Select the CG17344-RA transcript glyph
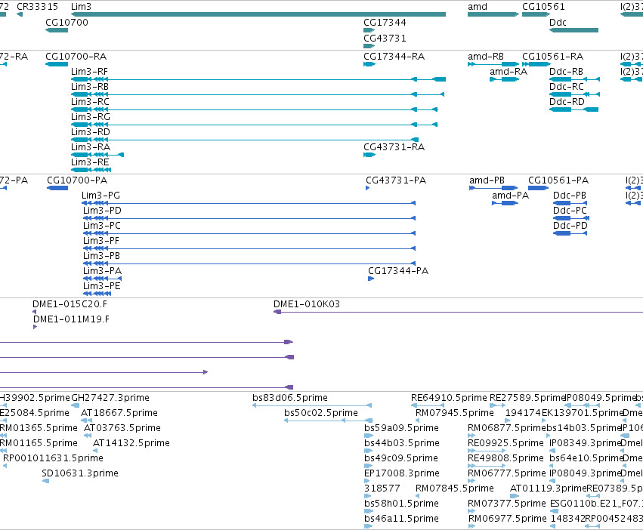 (369, 64)
